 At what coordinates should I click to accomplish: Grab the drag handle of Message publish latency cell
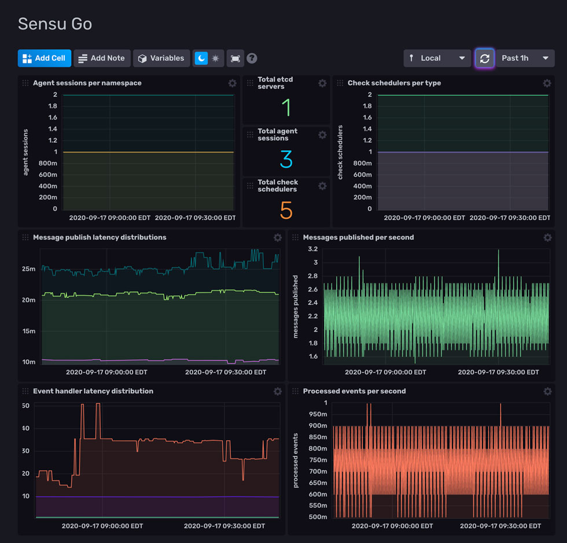(25, 237)
